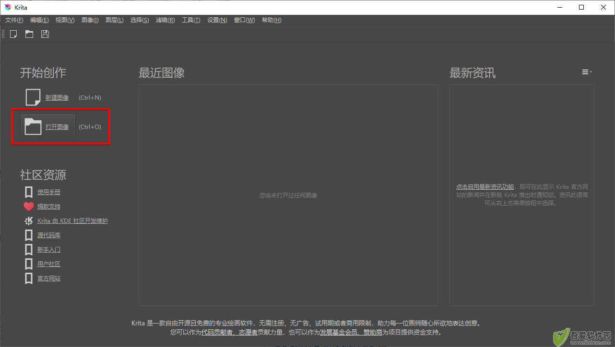This screenshot has width=615, height=347.
Task: Click the KDE gear logo icon
Action: tap(29, 221)
